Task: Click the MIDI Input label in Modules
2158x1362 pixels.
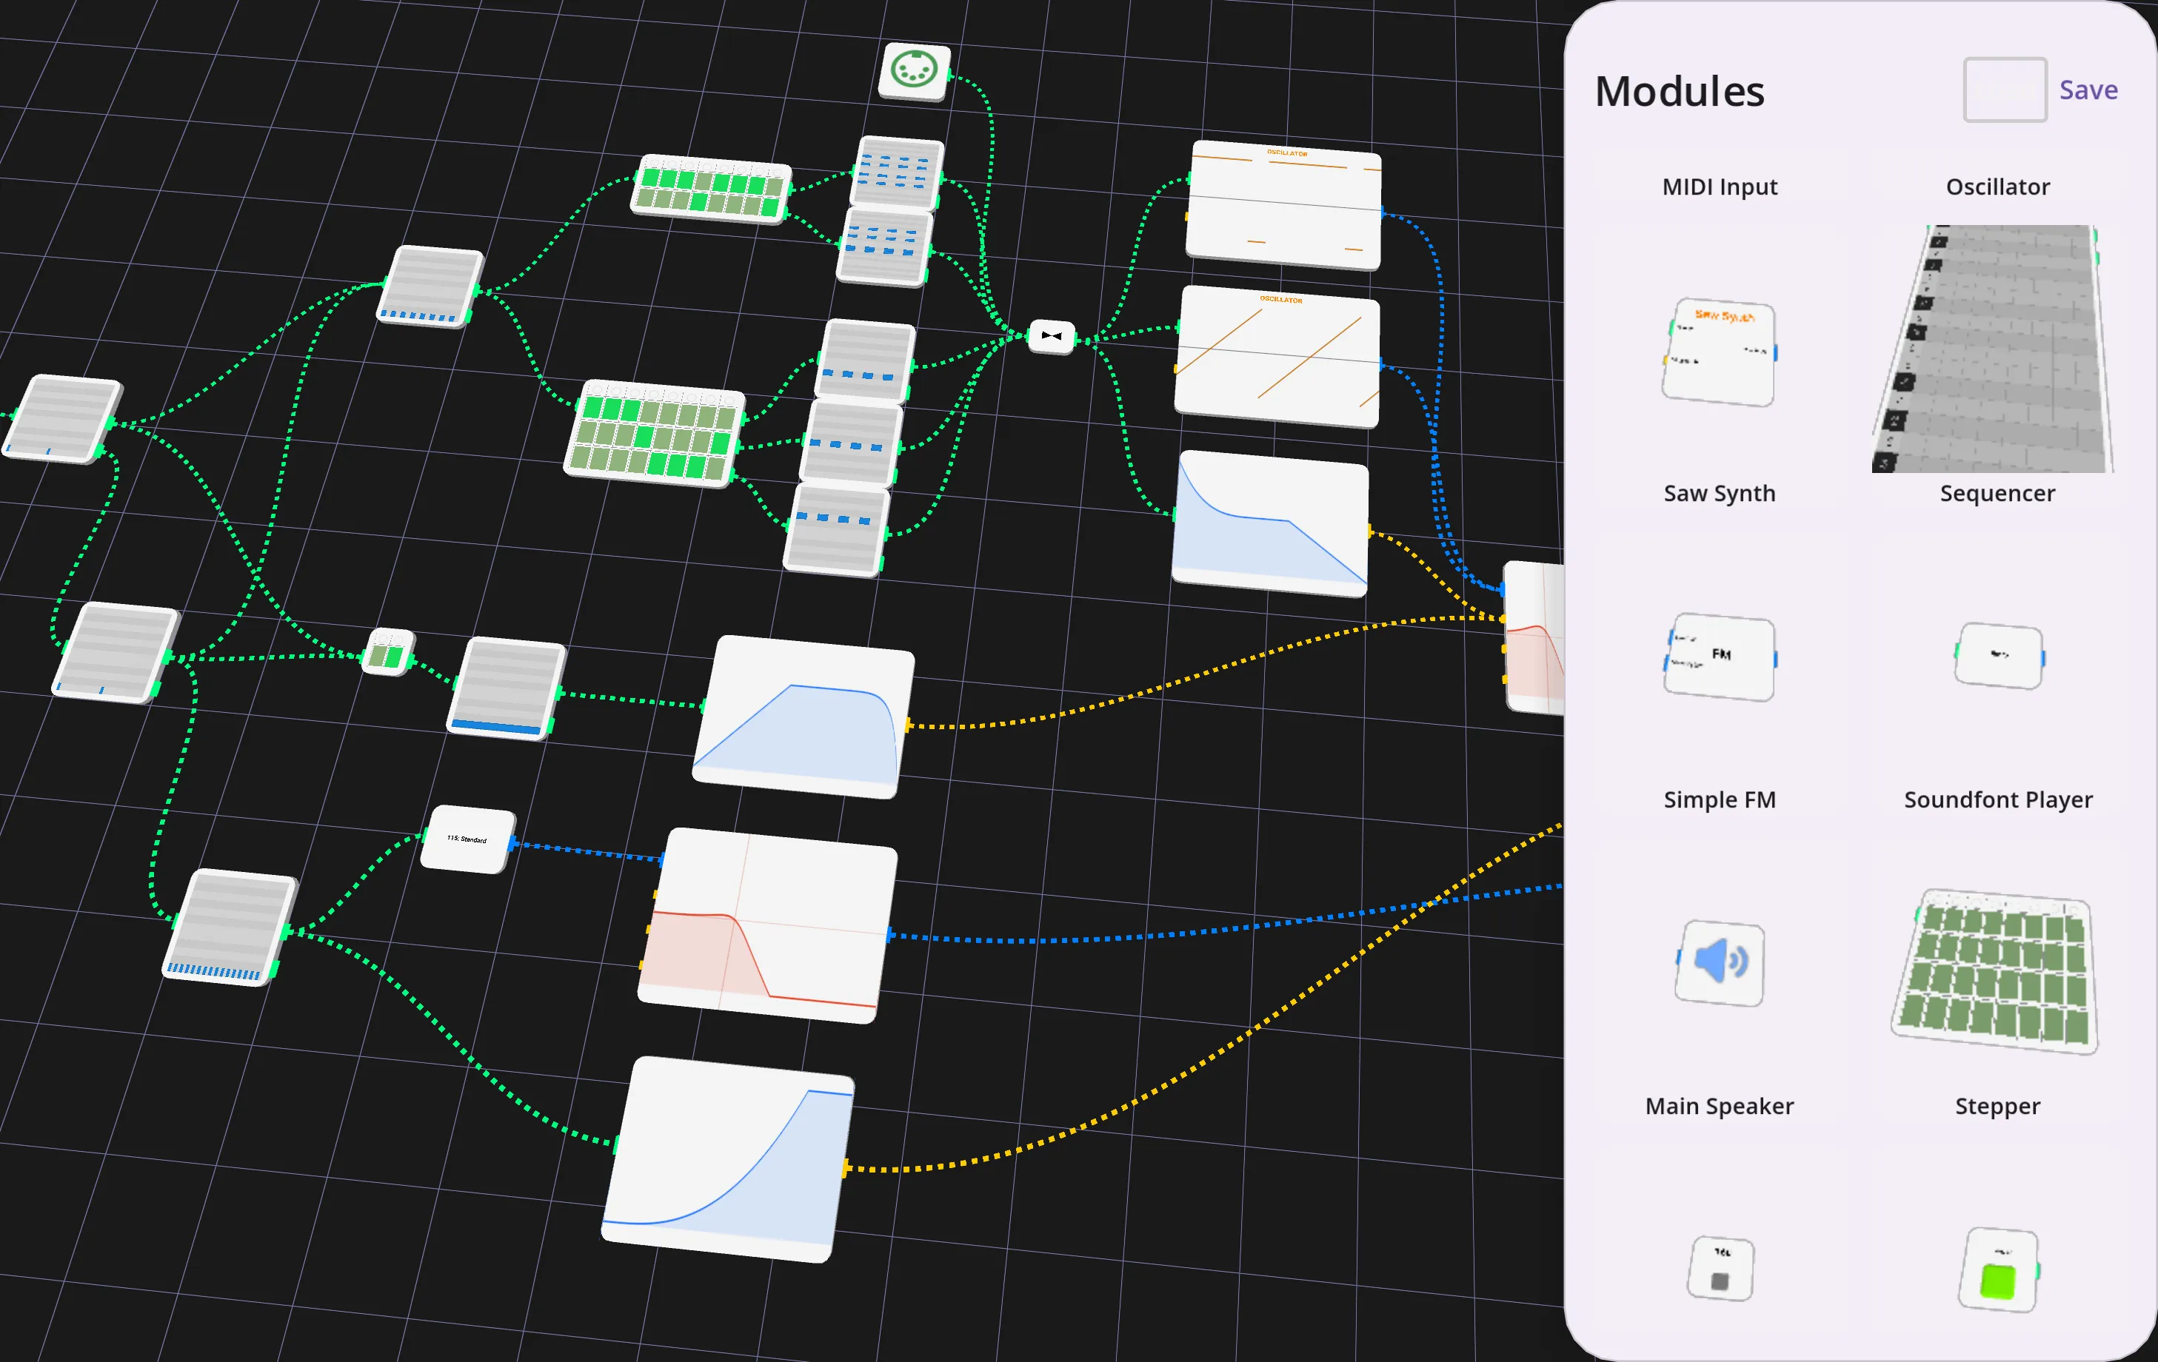Action: pos(1719,187)
